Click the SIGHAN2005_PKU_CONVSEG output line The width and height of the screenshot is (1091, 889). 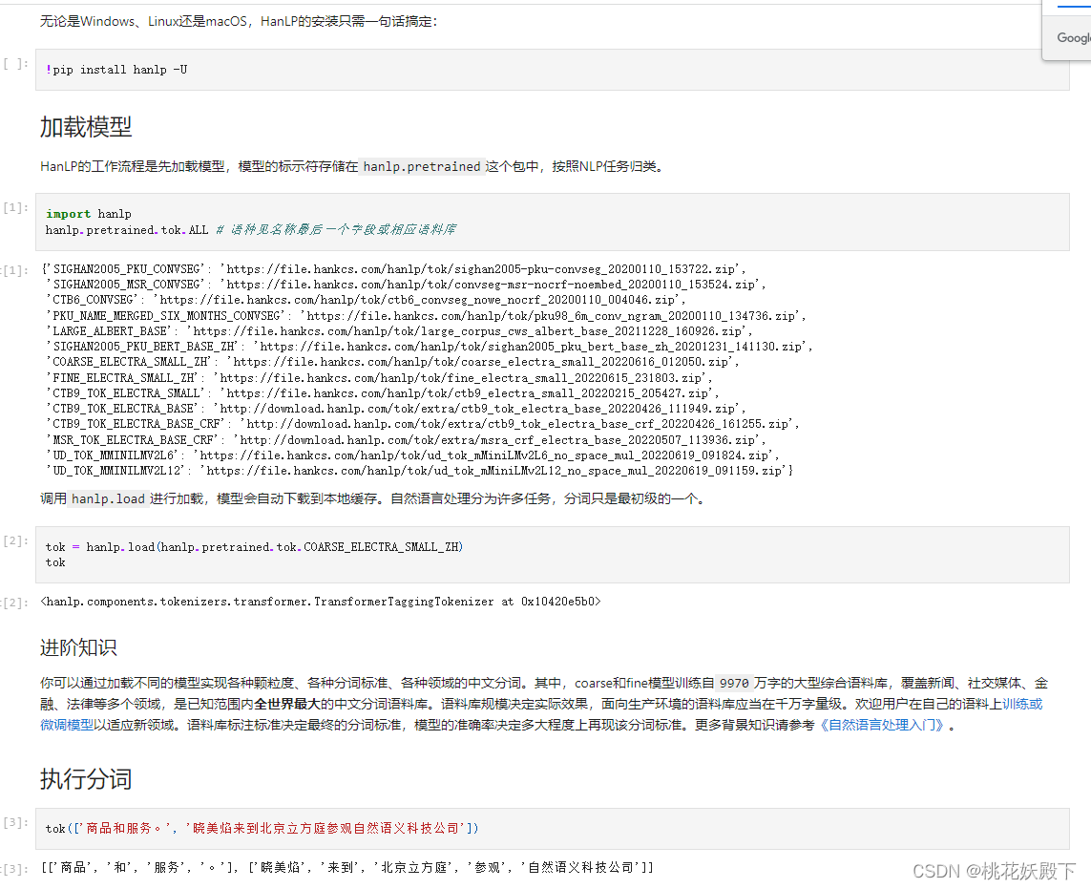coord(394,268)
